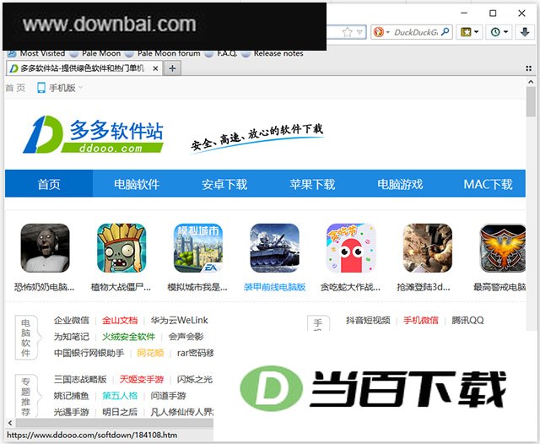The height and width of the screenshot is (444, 540).
Task: Click the 腾讯QQ link
Action: click(467, 320)
